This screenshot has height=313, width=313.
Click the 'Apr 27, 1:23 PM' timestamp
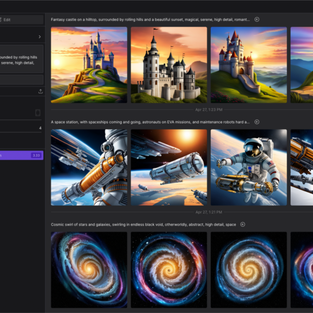209,110
